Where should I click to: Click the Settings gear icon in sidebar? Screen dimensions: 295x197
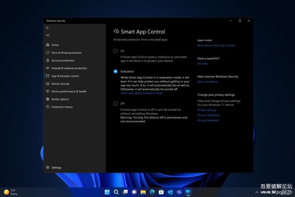tap(48, 167)
